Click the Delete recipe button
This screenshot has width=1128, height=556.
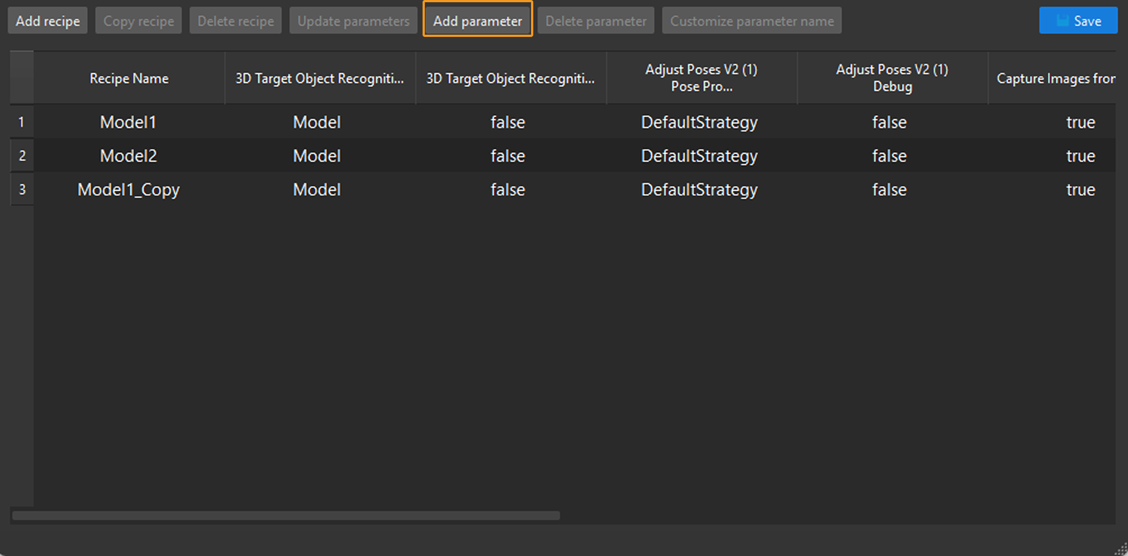[235, 20]
